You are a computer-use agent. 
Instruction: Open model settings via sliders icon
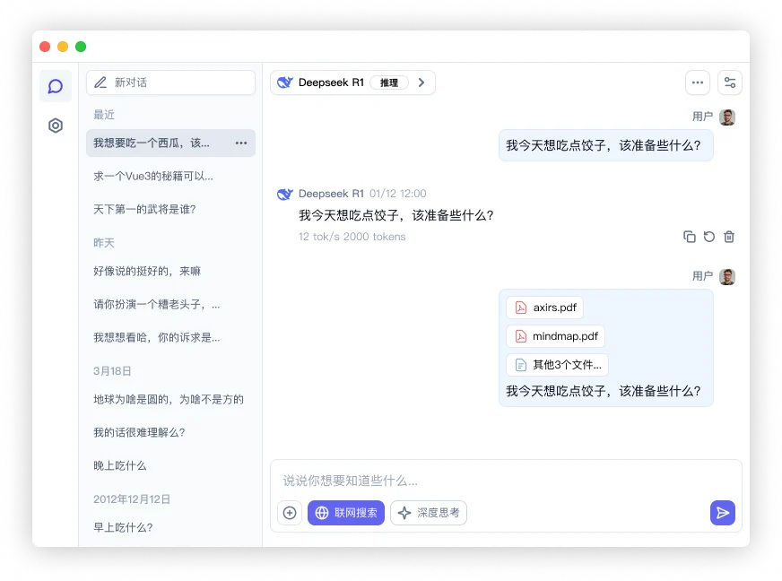tap(730, 82)
